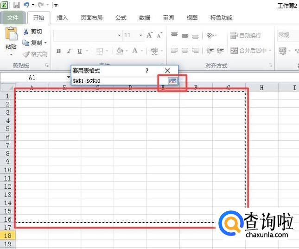Click the text Orientation icon
Image resolution: width=299 pixels, height=249 pixels.
[210, 35]
